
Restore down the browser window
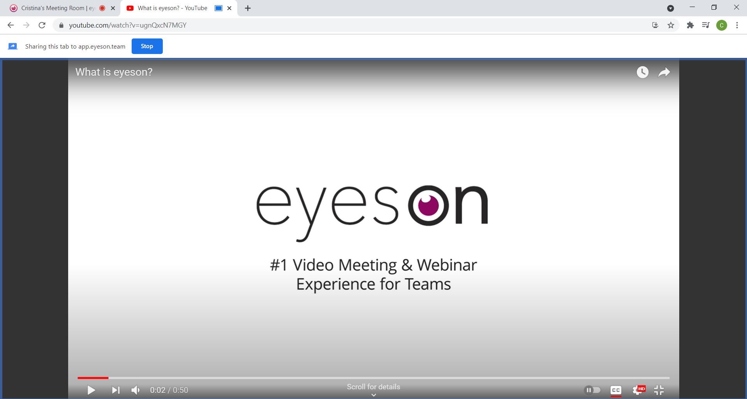[714, 7]
